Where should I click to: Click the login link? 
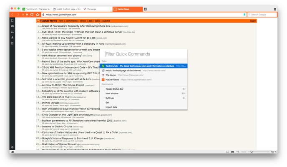coord(253,21)
